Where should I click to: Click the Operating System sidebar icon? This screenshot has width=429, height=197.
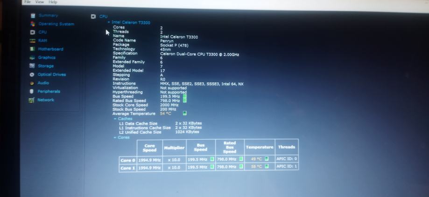tap(33, 24)
